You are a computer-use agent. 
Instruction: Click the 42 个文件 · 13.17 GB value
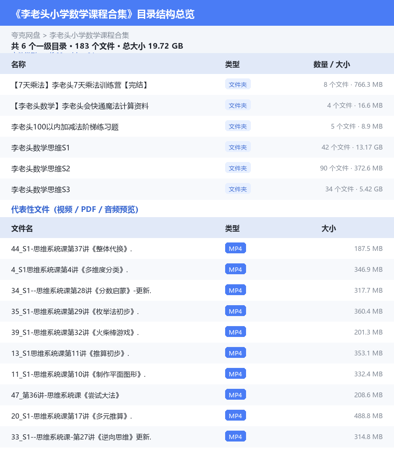352,147
